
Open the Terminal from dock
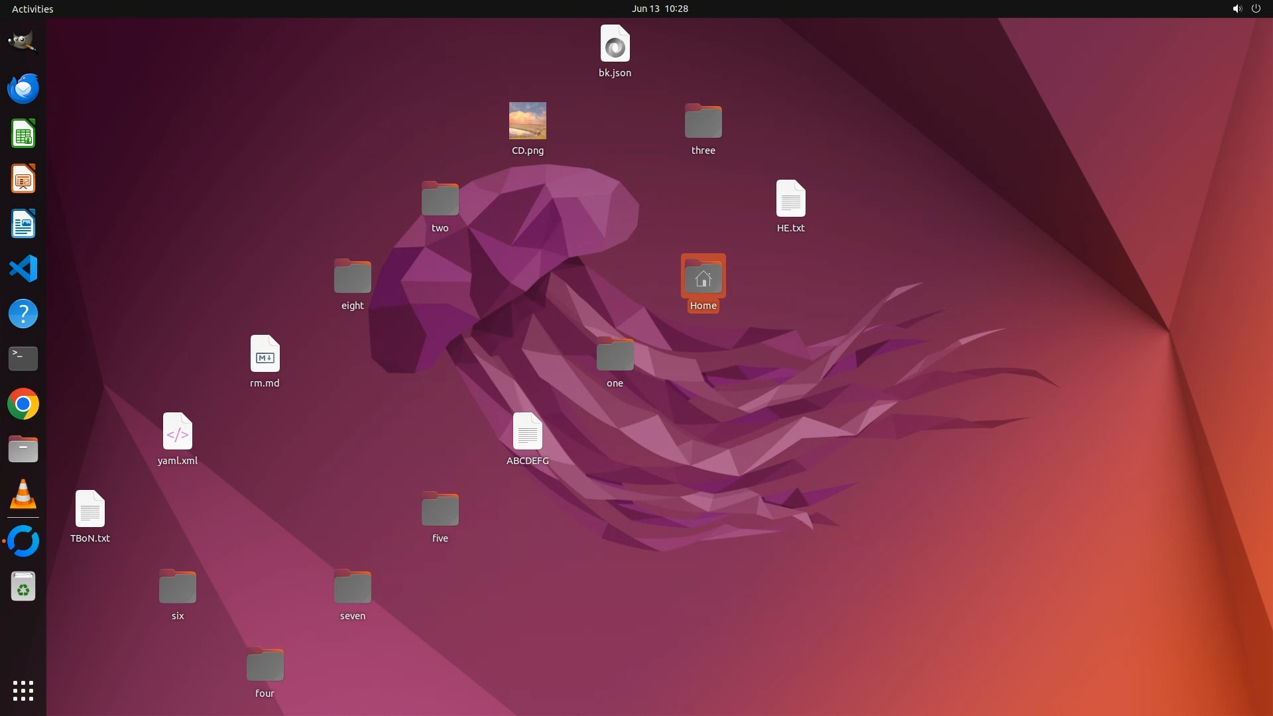23,359
